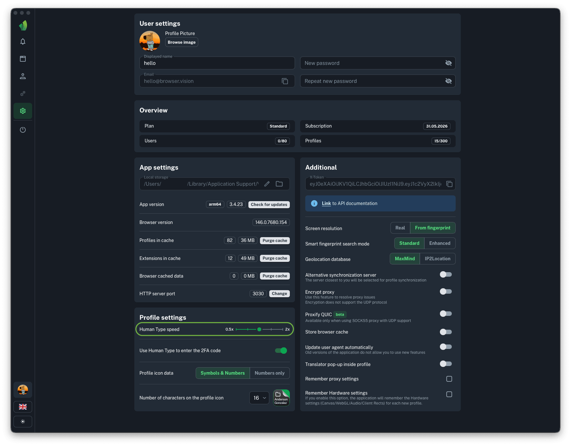Open the notifications bell in sidebar

tap(23, 41)
